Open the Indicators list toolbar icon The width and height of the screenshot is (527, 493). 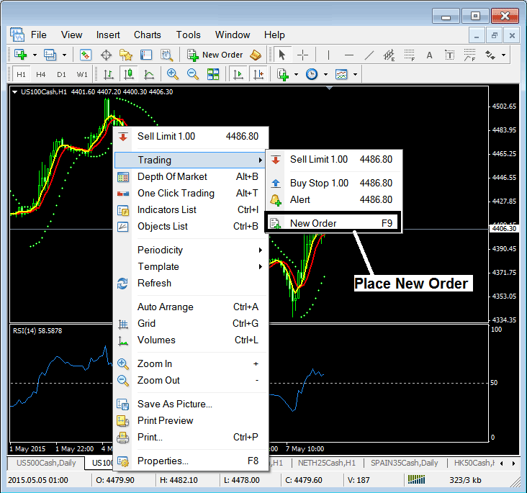tap(283, 74)
